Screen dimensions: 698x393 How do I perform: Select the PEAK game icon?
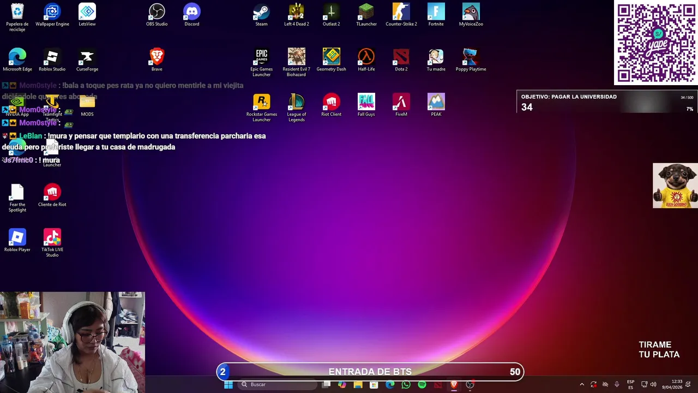(x=436, y=105)
